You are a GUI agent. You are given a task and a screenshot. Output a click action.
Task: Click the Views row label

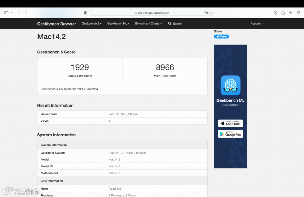coord(44,121)
